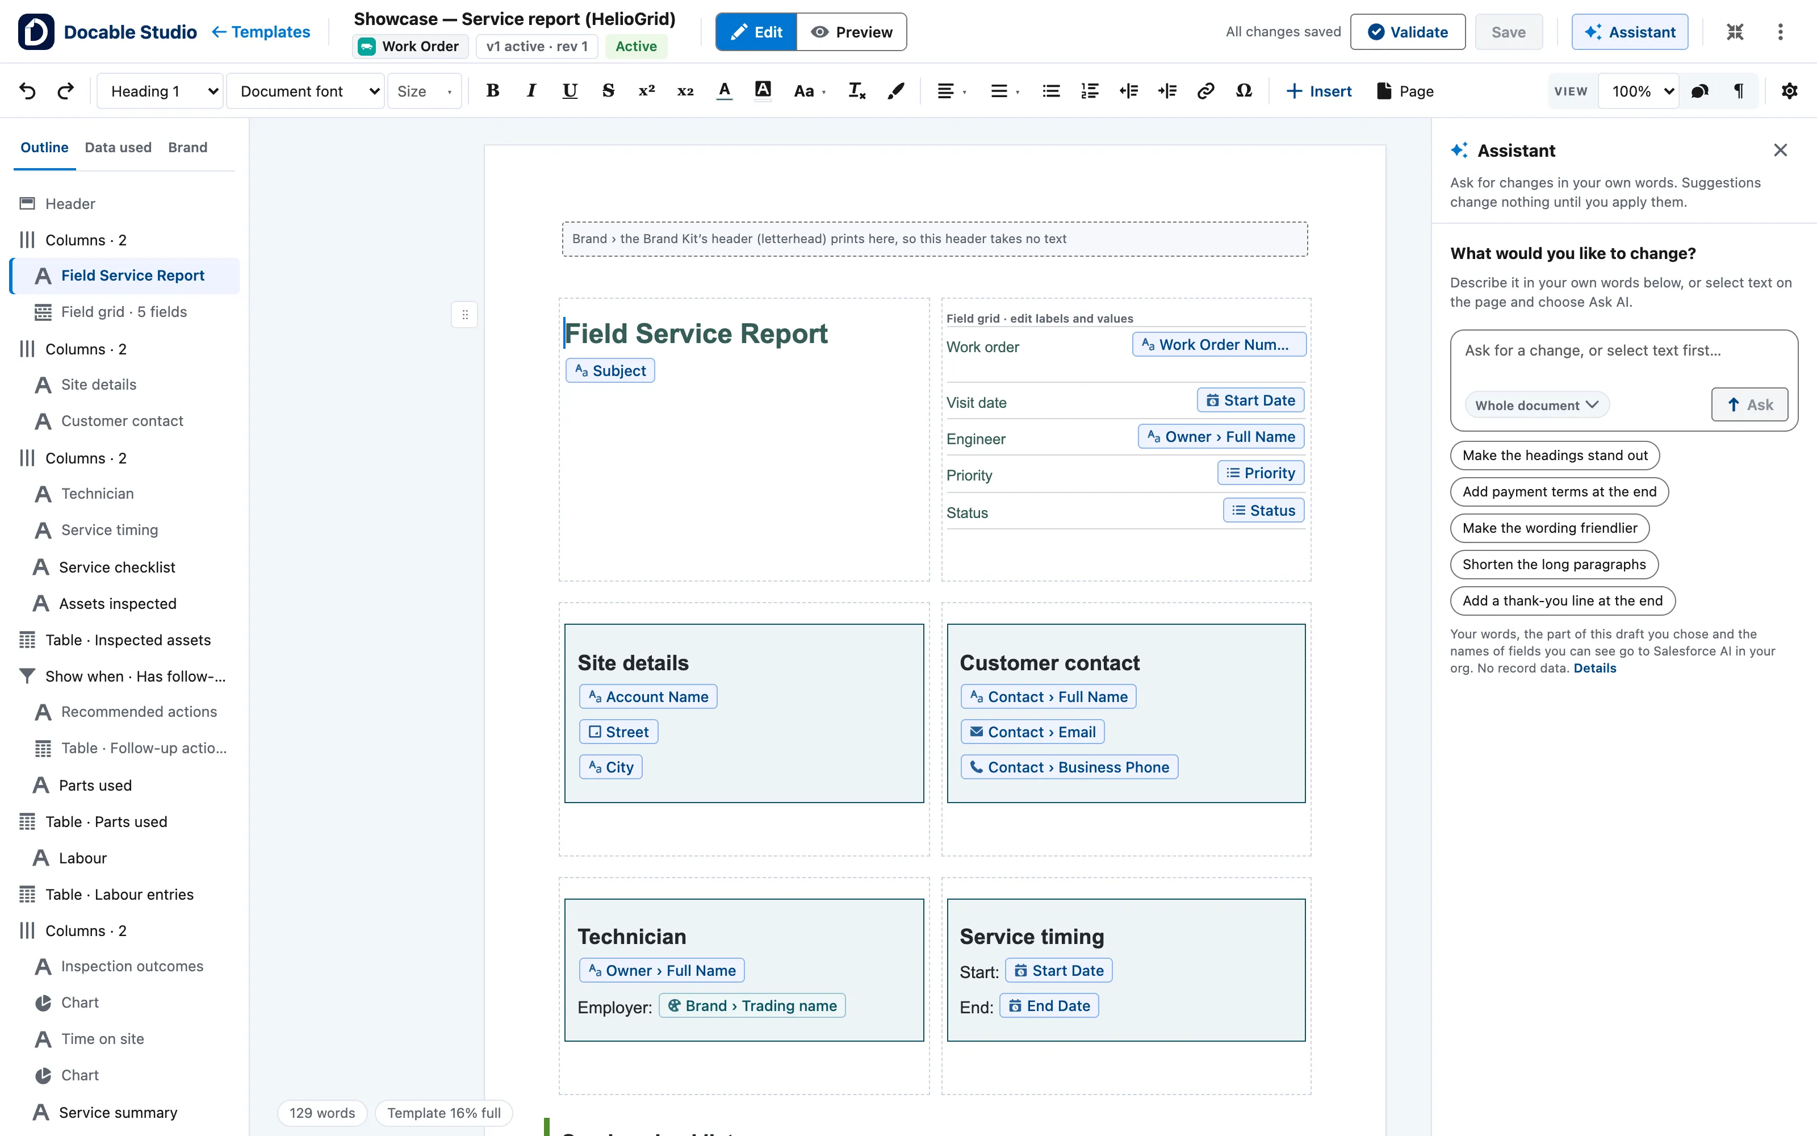Switch to Edit mode

pos(756,32)
